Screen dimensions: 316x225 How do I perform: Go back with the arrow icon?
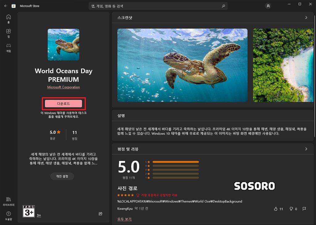coord(6,6)
